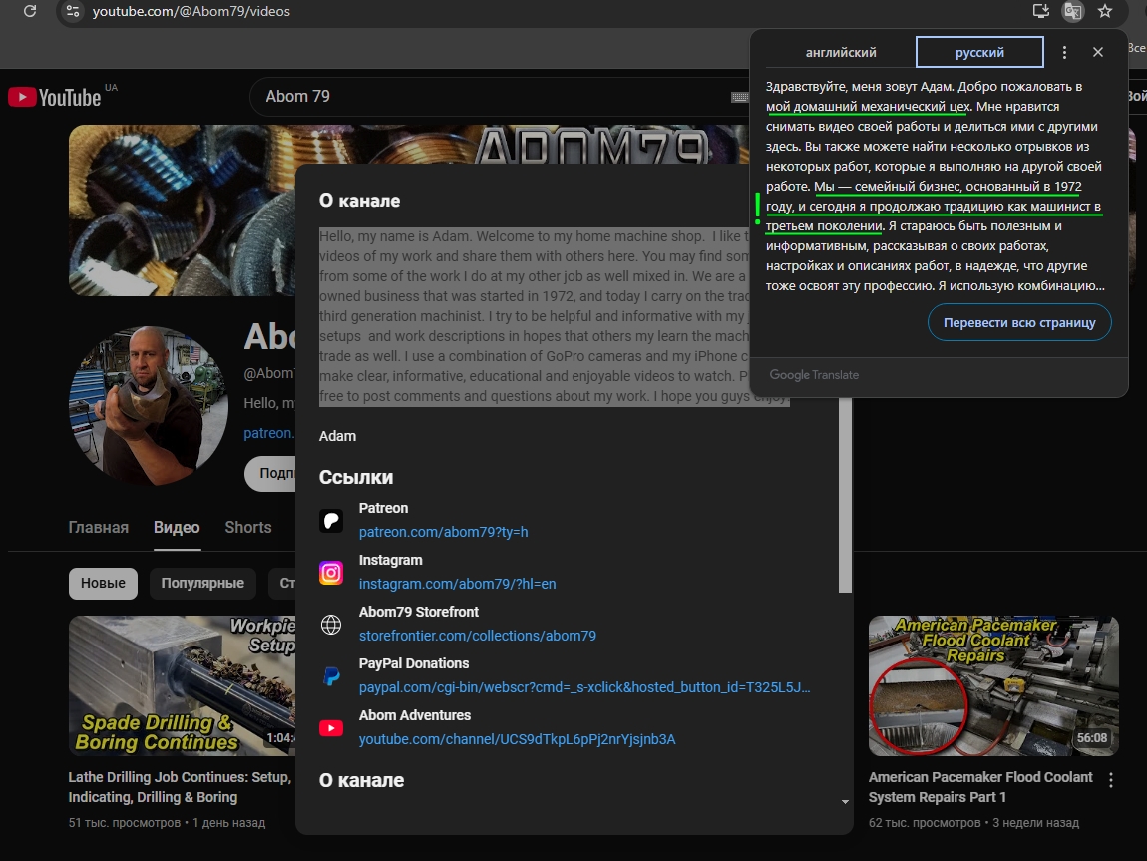
Task: Click the PayPal logo icon
Action: (x=331, y=675)
